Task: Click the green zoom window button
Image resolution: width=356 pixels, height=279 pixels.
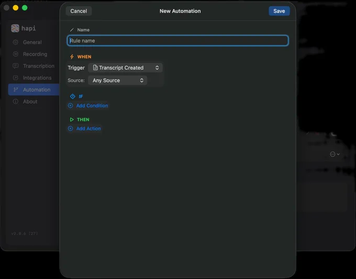Action: pyautogui.click(x=25, y=8)
